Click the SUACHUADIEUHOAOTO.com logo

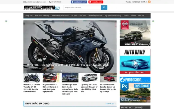click(x=42, y=8)
